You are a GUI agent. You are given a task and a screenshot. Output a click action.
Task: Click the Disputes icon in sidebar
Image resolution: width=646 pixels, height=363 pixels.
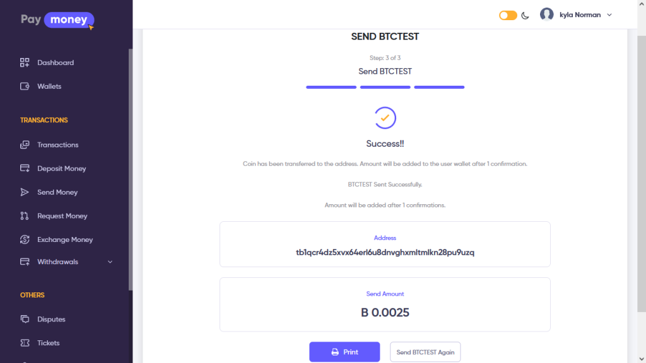[25, 319]
